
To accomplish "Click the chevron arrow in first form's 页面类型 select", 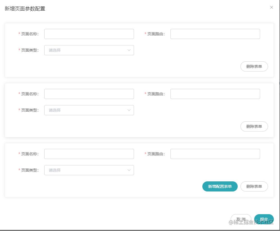I will (129, 50).
